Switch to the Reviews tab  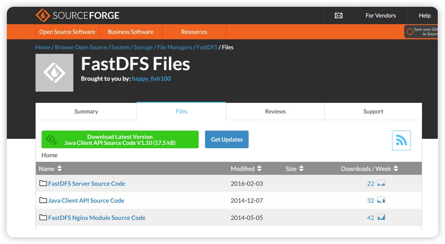[x=275, y=112]
